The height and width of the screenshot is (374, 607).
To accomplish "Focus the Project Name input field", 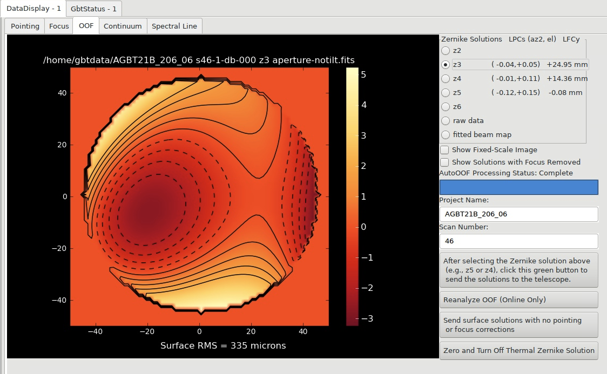I will click(519, 214).
